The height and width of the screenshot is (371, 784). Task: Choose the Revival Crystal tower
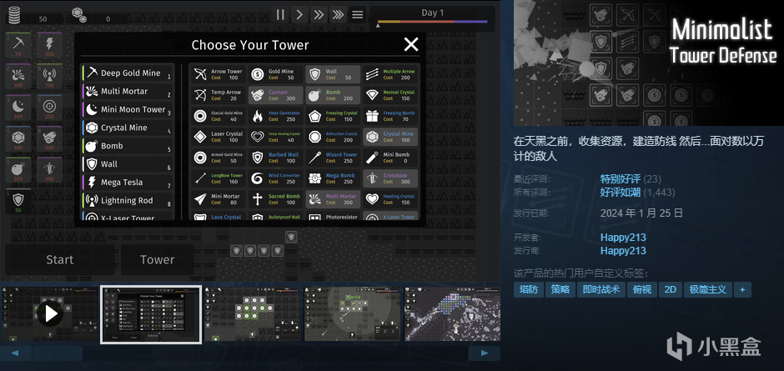[x=390, y=95]
